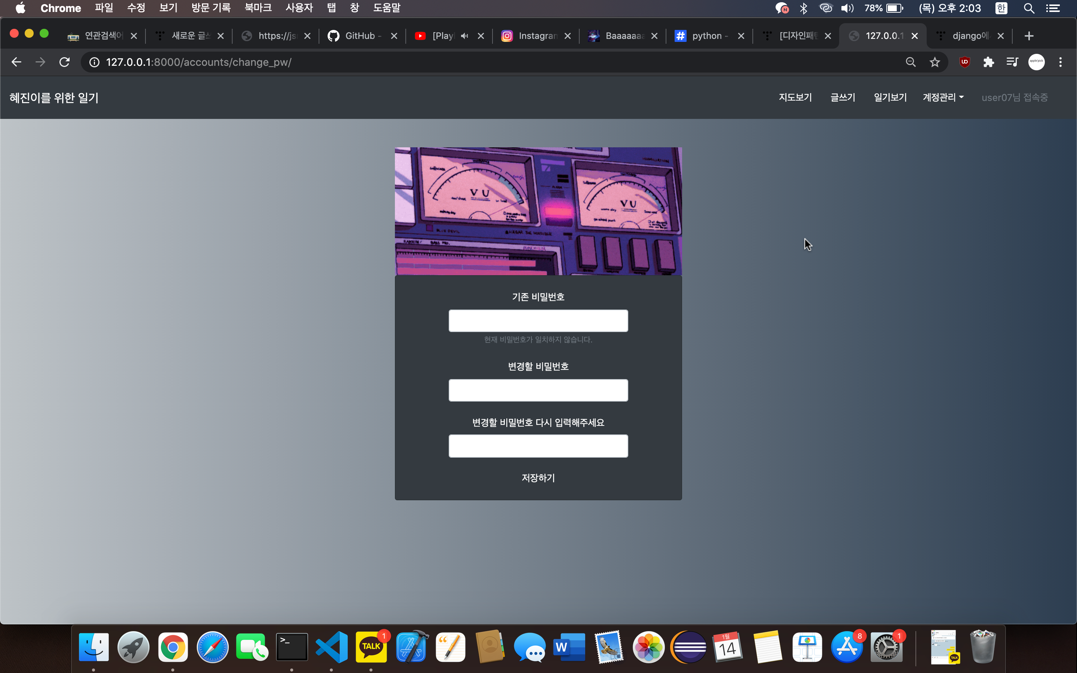The width and height of the screenshot is (1077, 673).
Task: Click the 저장하기 button
Action: 538,477
